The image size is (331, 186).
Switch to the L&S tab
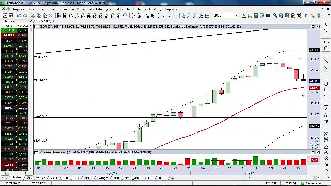[x=150, y=178]
